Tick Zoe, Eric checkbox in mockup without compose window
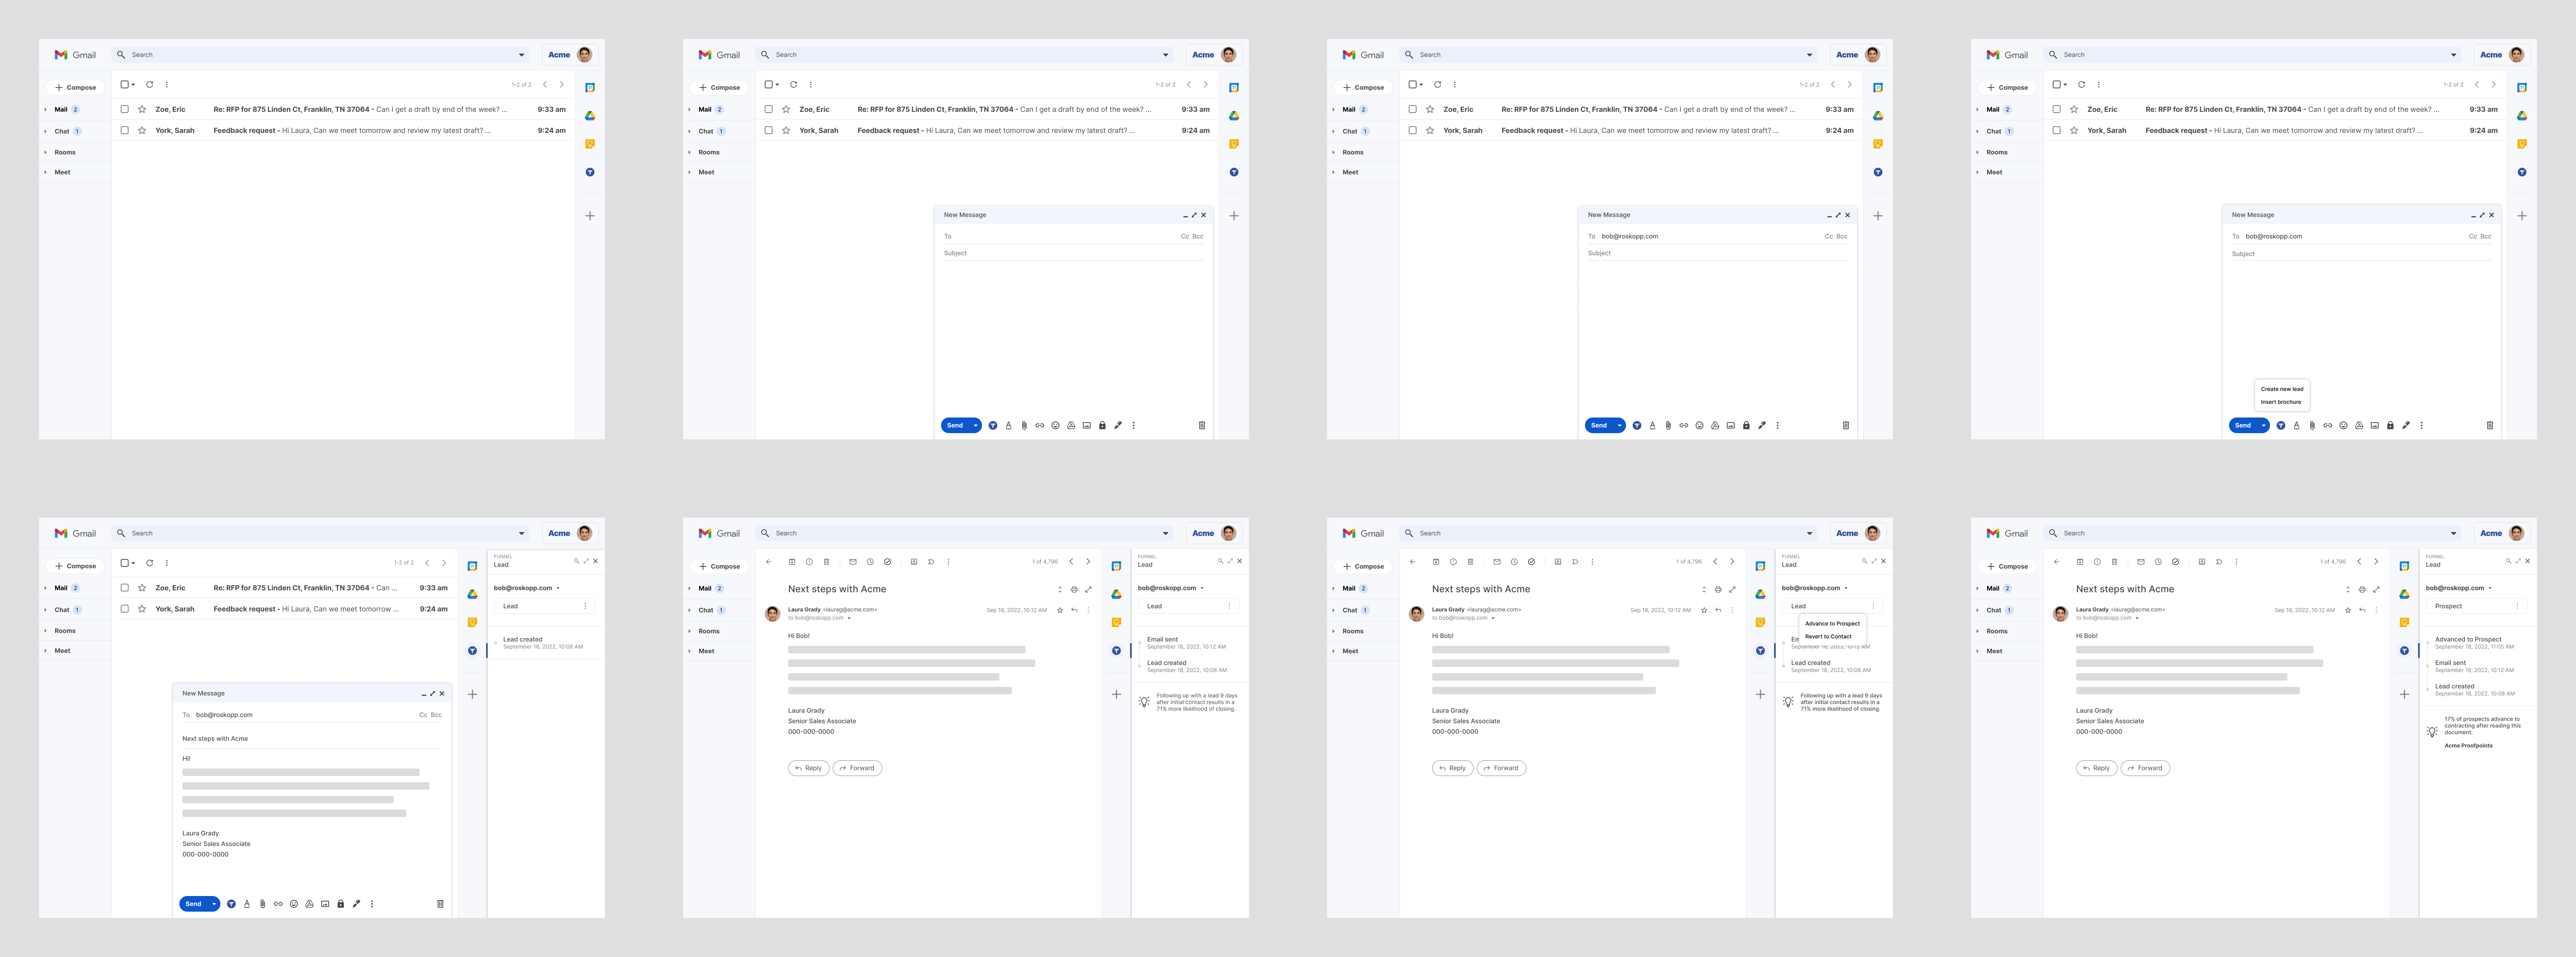 pyautogui.click(x=125, y=109)
